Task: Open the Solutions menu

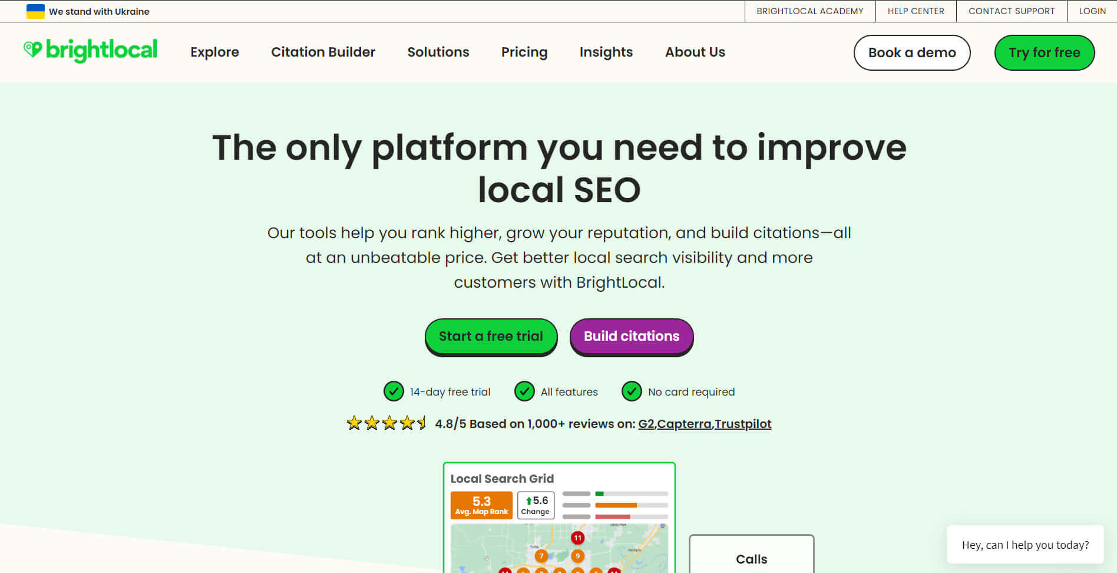Action: (x=438, y=52)
